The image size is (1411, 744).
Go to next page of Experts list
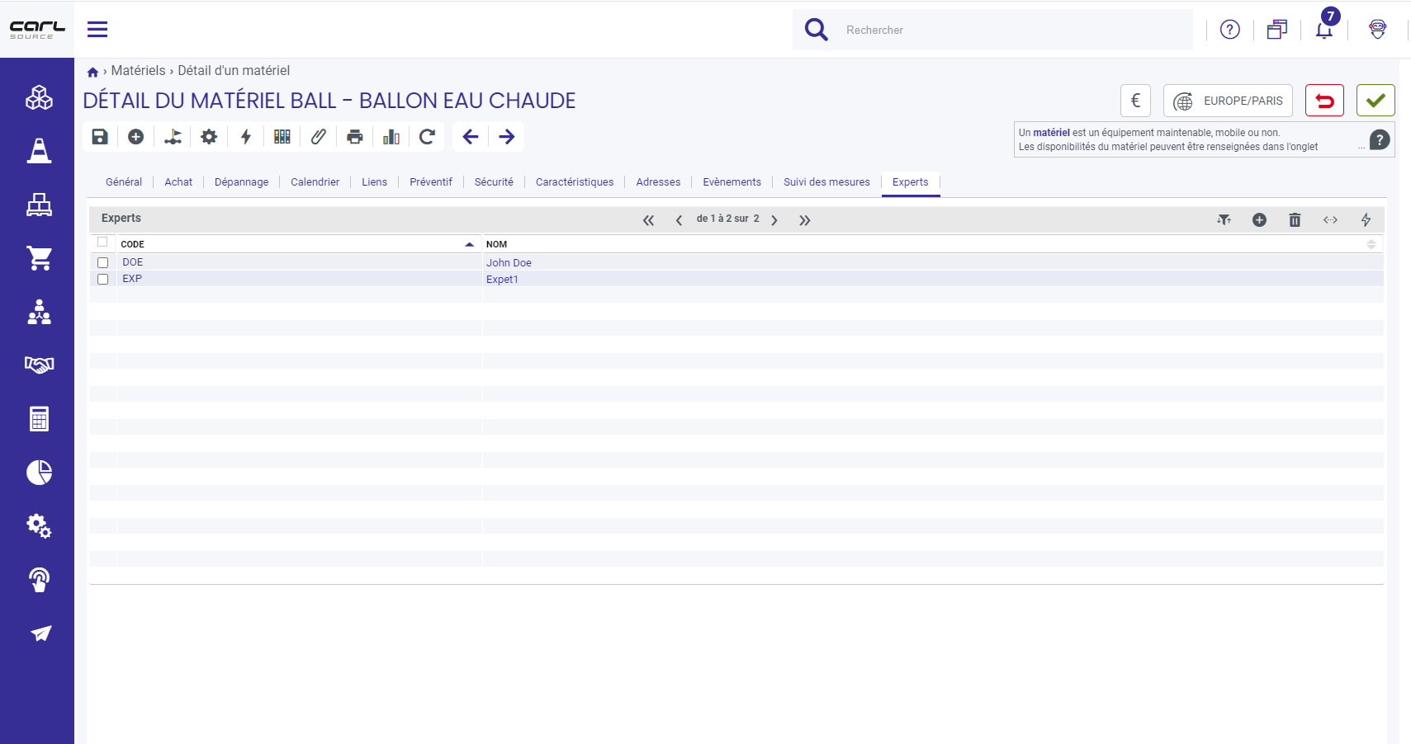pos(774,220)
